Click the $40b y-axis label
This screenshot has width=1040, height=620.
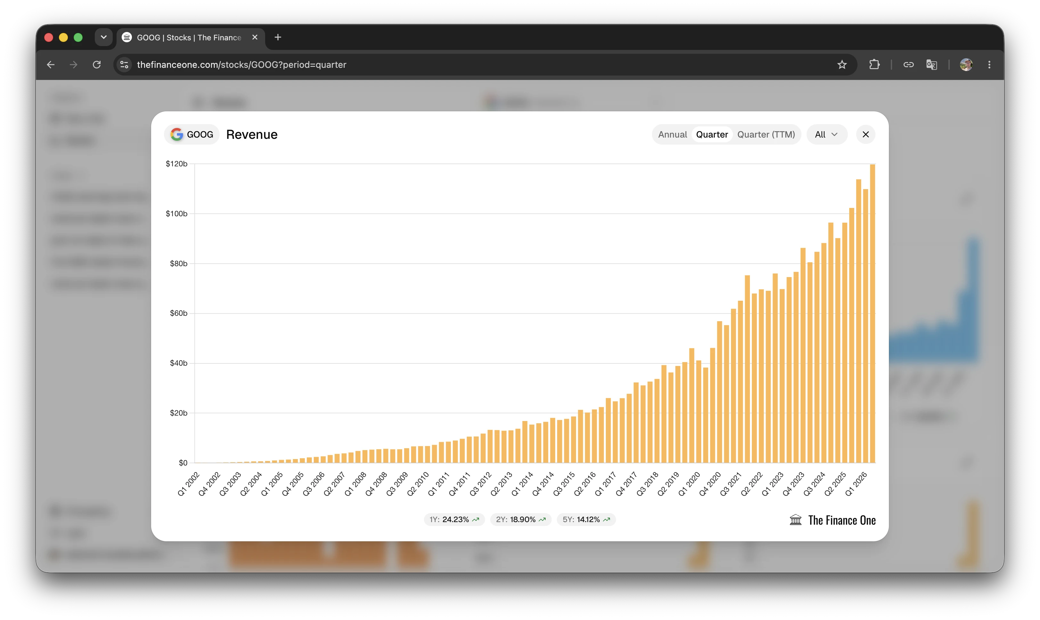click(x=179, y=363)
